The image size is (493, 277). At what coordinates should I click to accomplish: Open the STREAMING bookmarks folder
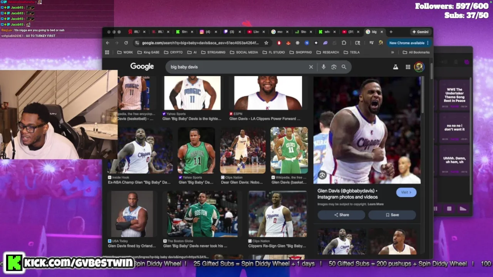pyautogui.click(x=213, y=52)
